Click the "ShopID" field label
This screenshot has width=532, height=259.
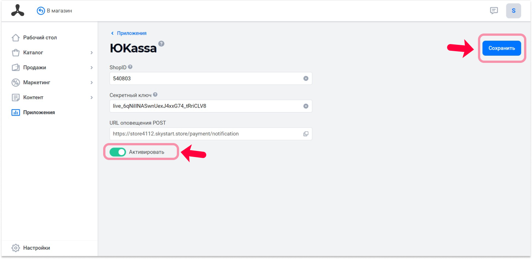click(118, 67)
